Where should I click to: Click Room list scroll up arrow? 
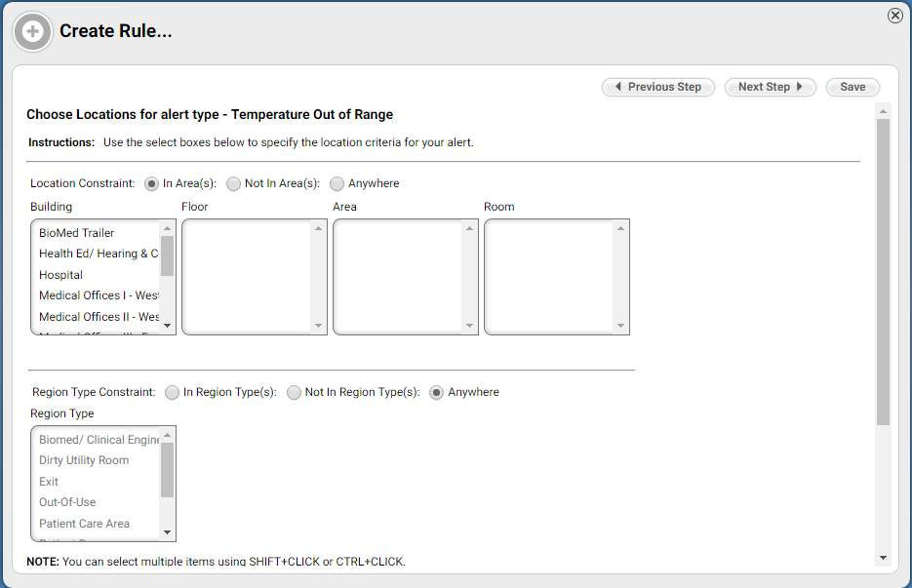click(x=620, y=228)
